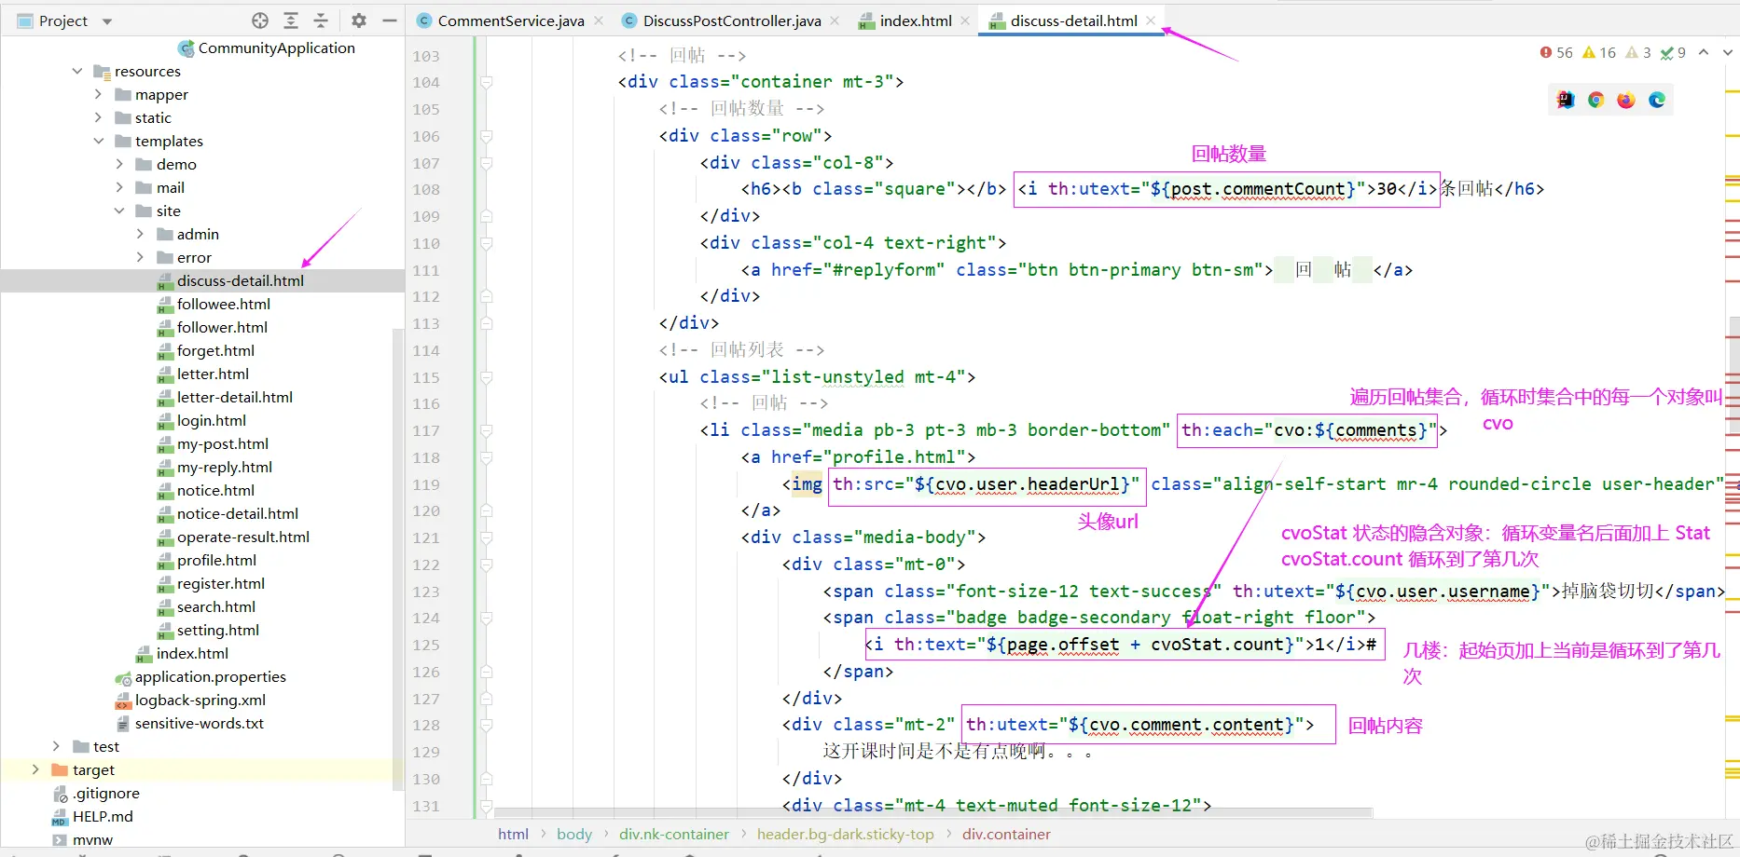Click div.container breadcrumb
The width and height of the screenshot is (1740, 857).
1006,834
